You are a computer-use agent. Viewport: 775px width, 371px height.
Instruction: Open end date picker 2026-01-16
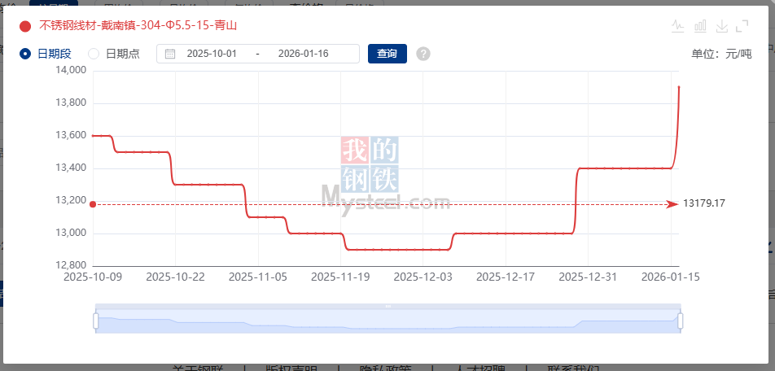tap(303, 54)
